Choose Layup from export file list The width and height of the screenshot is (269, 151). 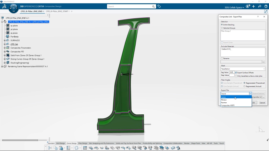coord(236,97)
